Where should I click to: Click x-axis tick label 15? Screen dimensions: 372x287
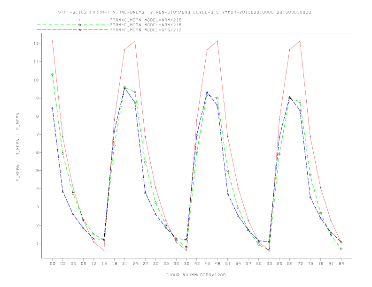click(x=104, y=264)
